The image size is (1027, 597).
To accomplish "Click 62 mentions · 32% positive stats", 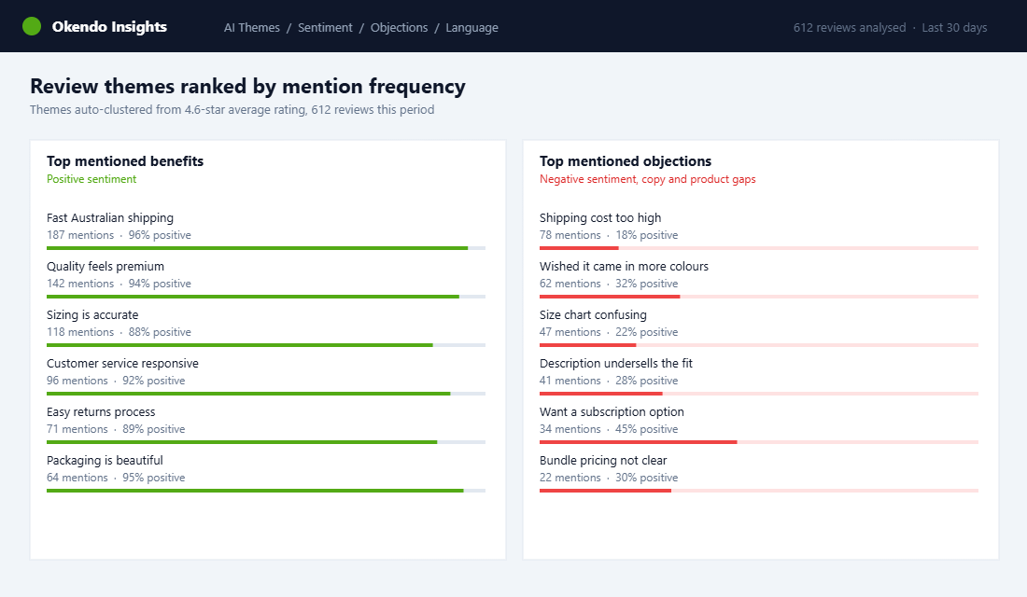I will pos(609,284).
